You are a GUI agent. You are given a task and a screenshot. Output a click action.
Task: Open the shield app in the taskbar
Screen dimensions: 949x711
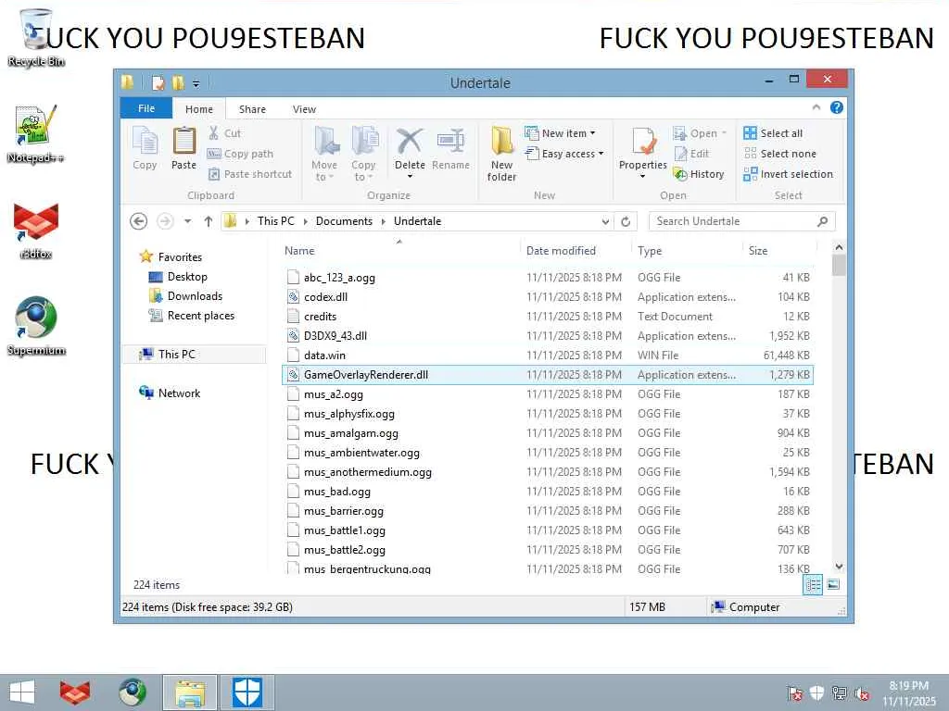point(247,692)
